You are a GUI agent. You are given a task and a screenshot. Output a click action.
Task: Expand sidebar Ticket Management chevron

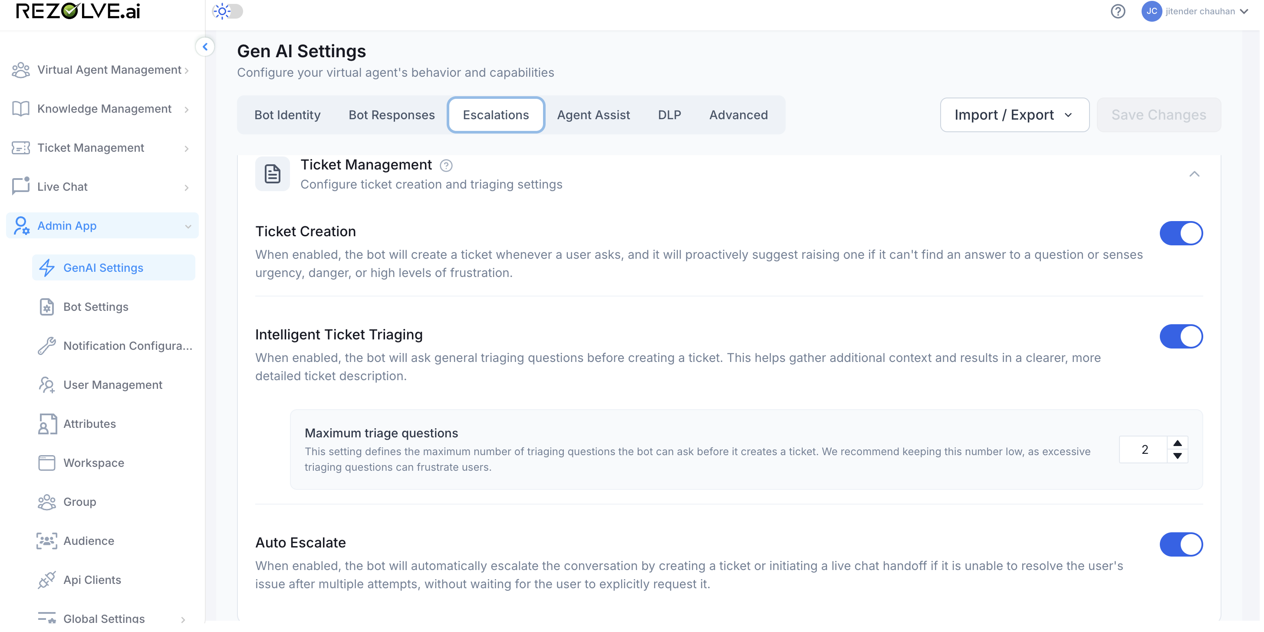(187, 149)
